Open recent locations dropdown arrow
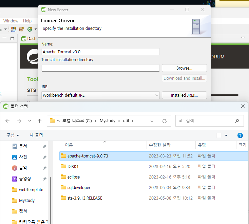Viewport: 249px width, 224px height. (30, 121)
